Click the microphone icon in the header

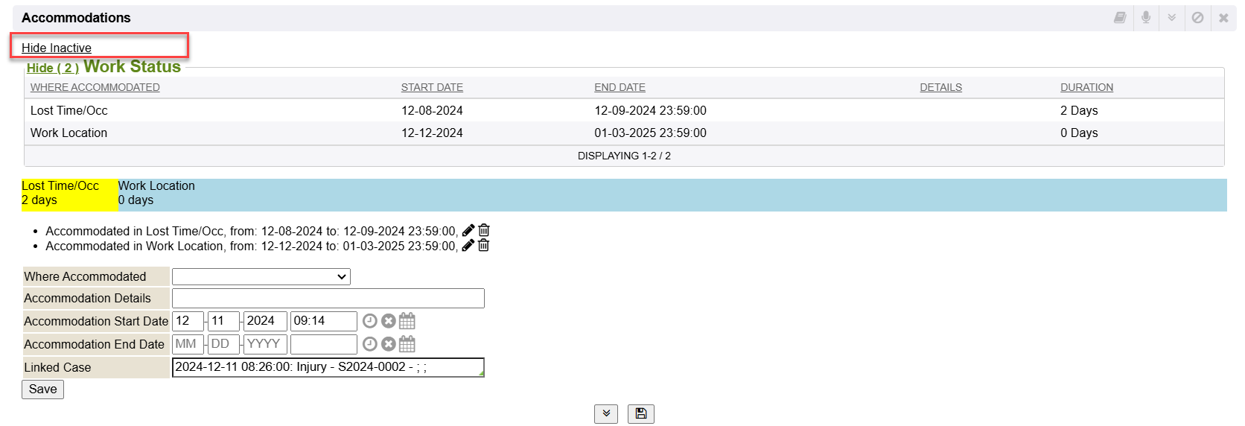point(1146,18)
